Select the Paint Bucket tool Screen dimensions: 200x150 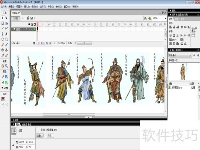point(6,50)
